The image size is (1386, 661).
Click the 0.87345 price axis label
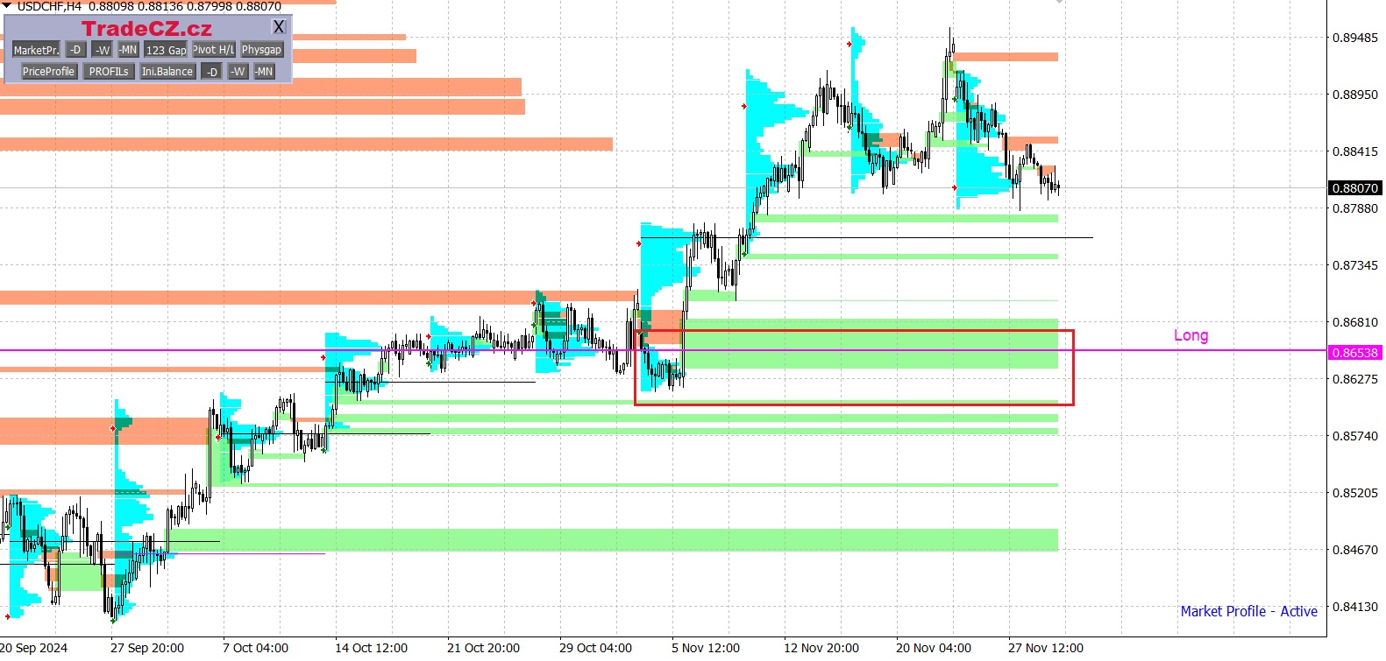1354,265
